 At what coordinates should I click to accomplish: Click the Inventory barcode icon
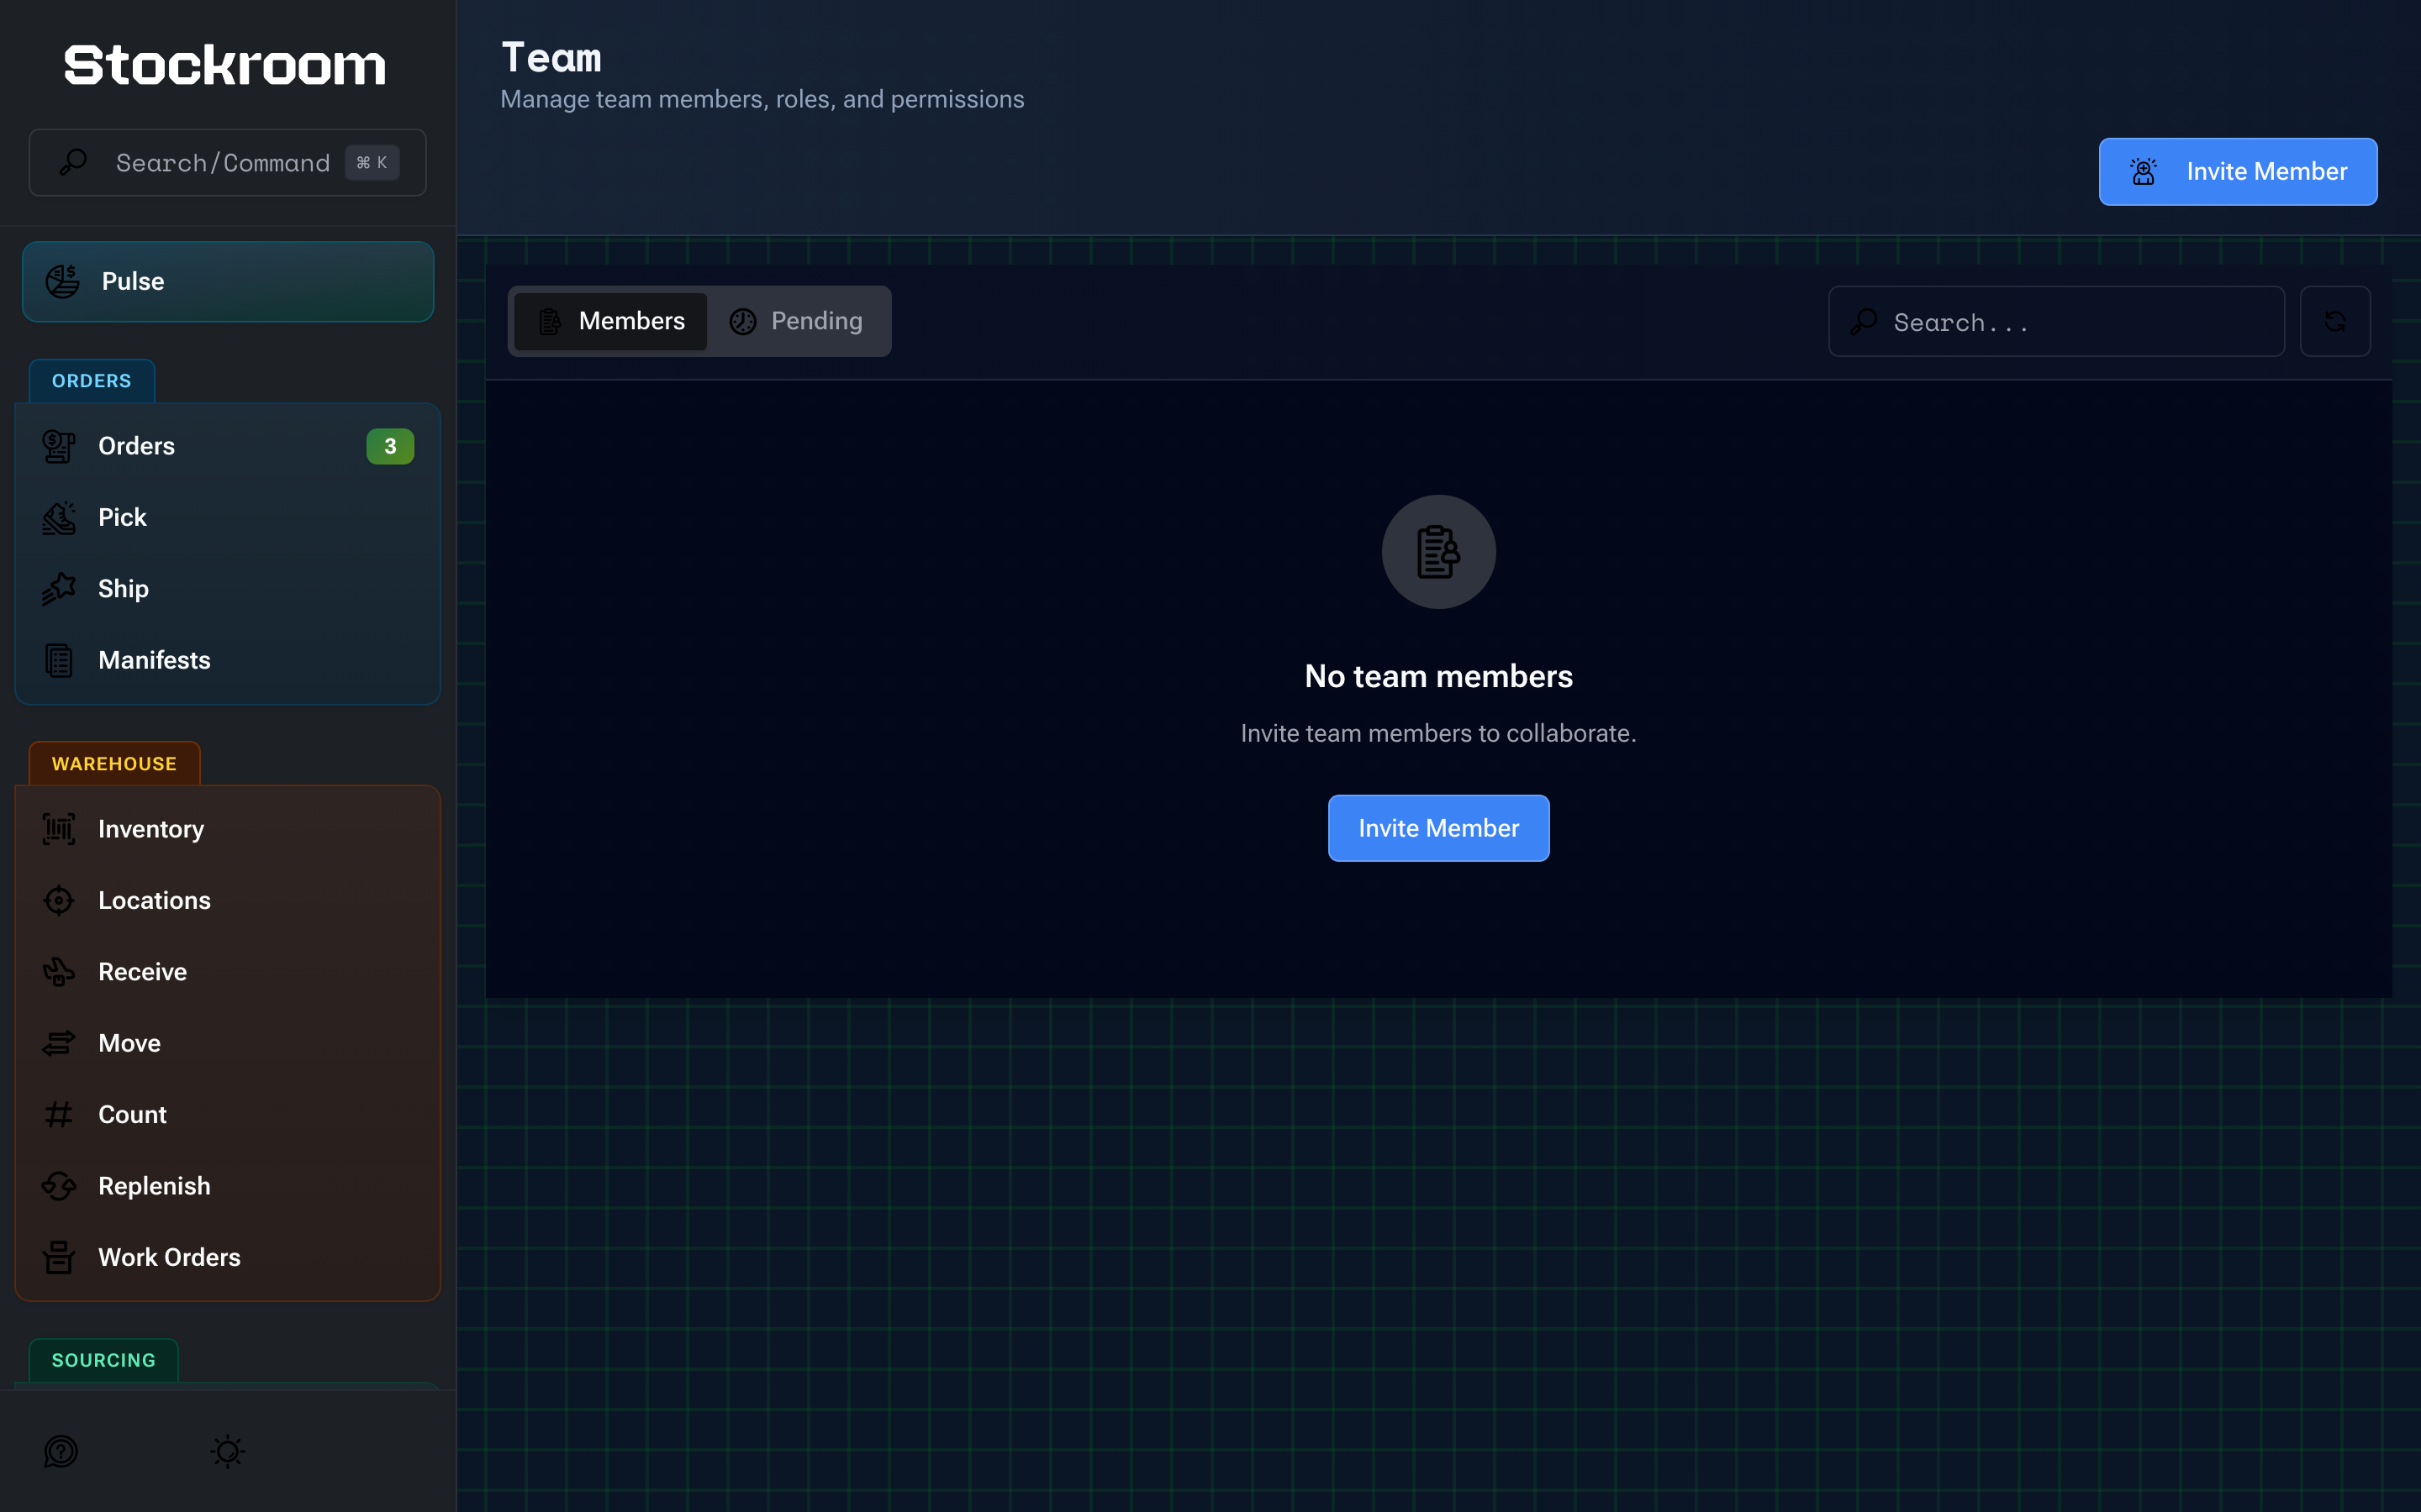click(x=59, y=829)
